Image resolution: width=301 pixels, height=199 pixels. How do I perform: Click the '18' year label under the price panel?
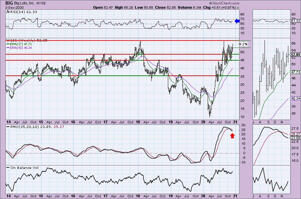(138, 122)
